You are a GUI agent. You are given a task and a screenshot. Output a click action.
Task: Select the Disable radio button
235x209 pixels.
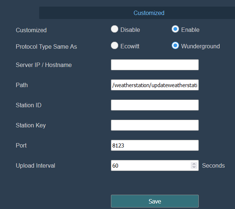115,29
